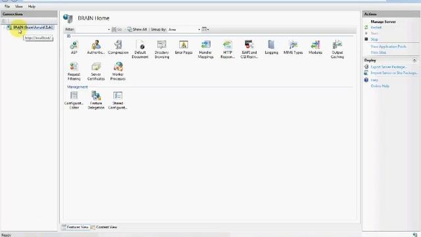Open the Compression feature

(118, 47)
